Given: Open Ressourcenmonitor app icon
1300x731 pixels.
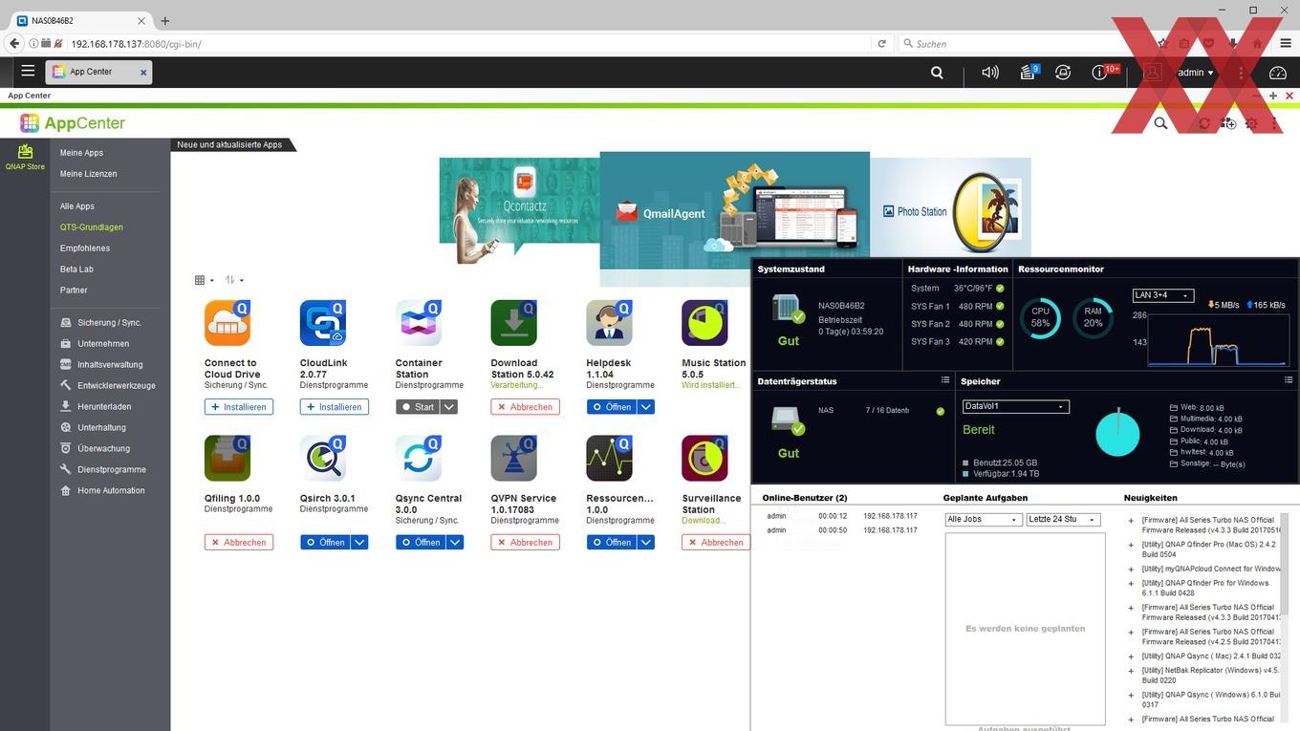Looking at the screenshot, I should pos(610,458).
